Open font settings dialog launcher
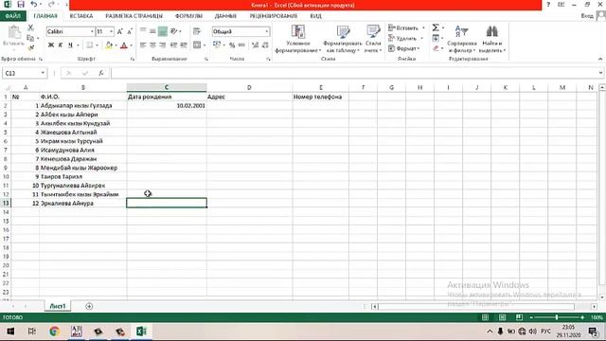 pyautogui.click(x=133, y=59)
